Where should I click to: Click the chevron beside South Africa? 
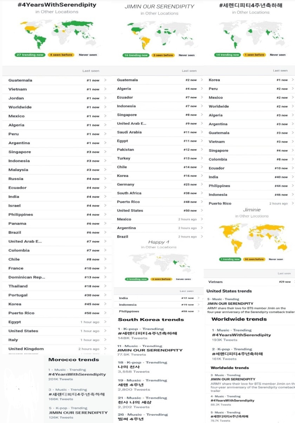[x=202, y=193]
